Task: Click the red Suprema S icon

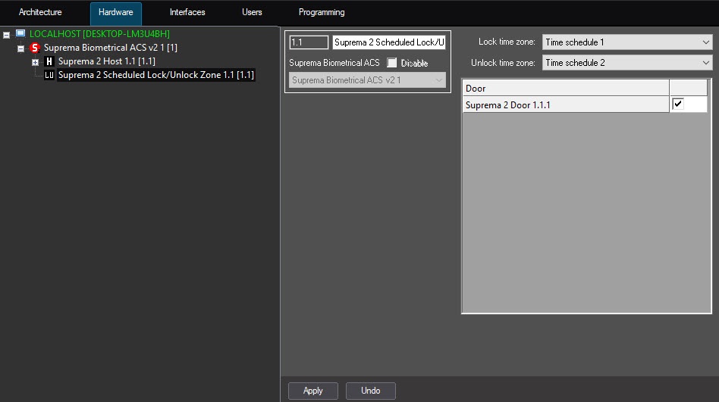Action: [x=34, y=48]
